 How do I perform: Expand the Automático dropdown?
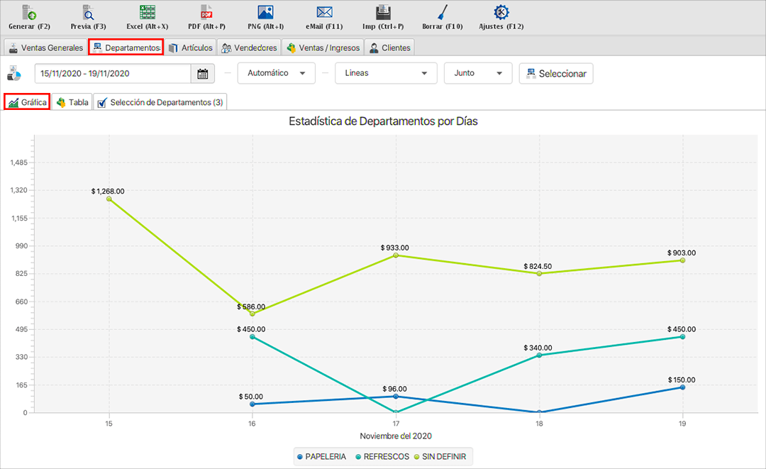[276, 73]
